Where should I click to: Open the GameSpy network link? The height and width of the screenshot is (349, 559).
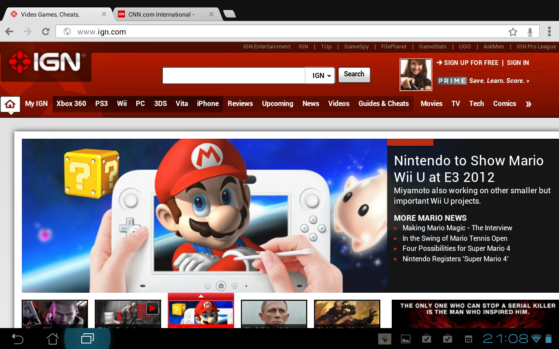tap(356, 47)
